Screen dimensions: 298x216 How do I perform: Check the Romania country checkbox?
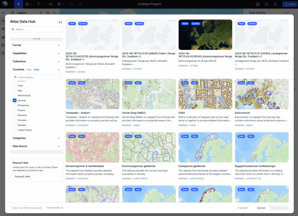point(15,115)
